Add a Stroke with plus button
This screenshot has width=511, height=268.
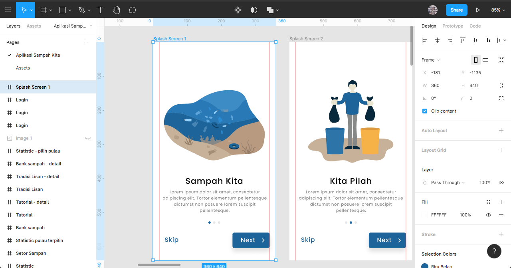click(501, 234)
